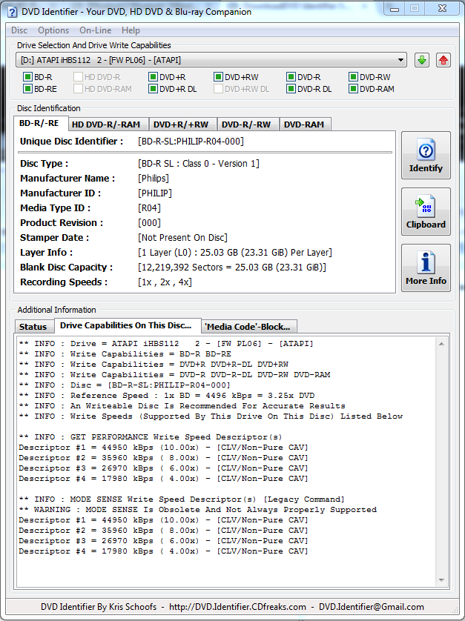Screen dimensions: 465x621
Task: Switch to the DVD+R/+RW tab
Action: point(181,124)
